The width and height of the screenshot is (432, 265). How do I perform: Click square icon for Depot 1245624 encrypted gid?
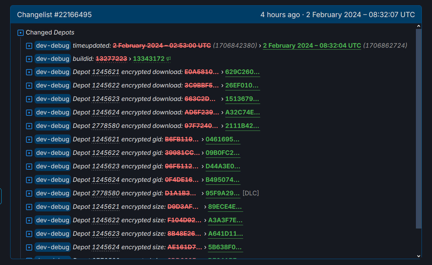(x=29, y=180)
